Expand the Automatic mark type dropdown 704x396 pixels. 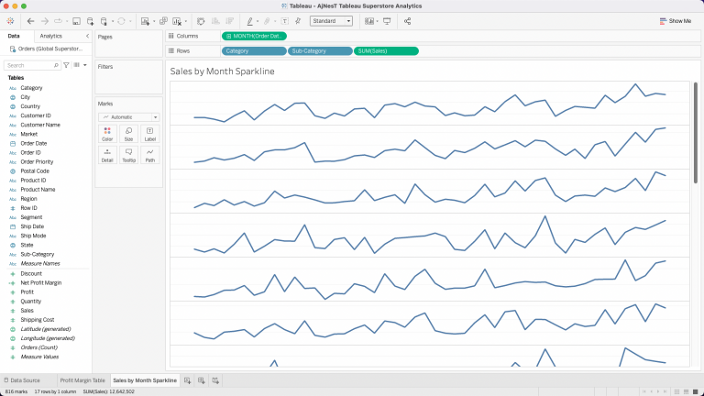click(129, 117)
